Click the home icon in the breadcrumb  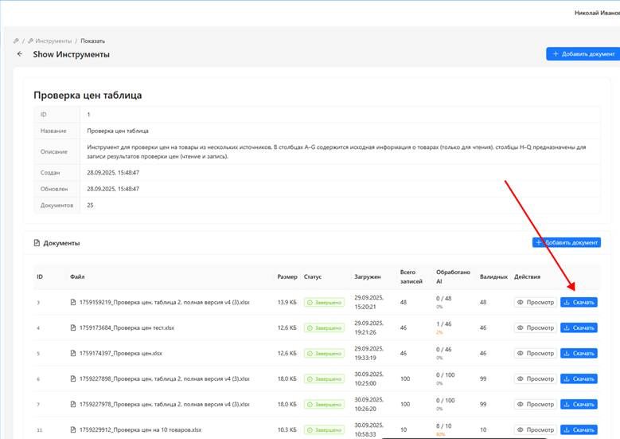16,41
